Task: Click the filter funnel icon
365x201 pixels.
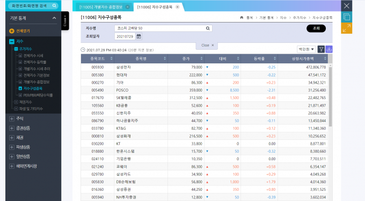Action: pos(321,49)
